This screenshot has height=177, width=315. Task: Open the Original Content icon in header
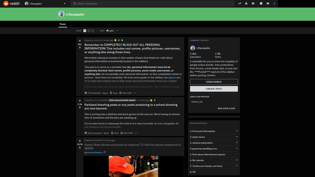click(x=253, y=4)
